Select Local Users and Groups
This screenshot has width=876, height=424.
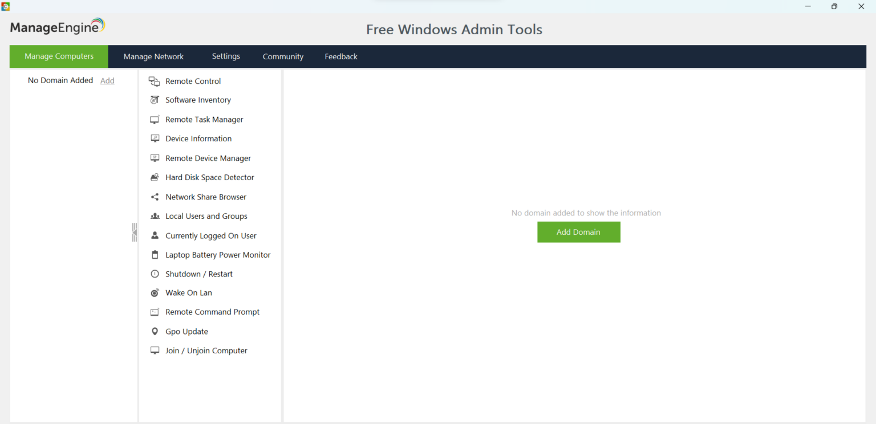206,216
